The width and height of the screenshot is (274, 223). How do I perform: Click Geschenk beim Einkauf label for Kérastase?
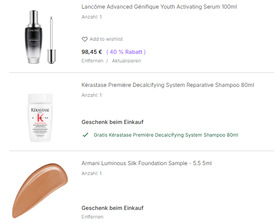[x=113, y=122]
